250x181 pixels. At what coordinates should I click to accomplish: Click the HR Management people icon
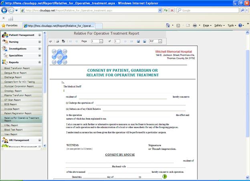[5, 140]
